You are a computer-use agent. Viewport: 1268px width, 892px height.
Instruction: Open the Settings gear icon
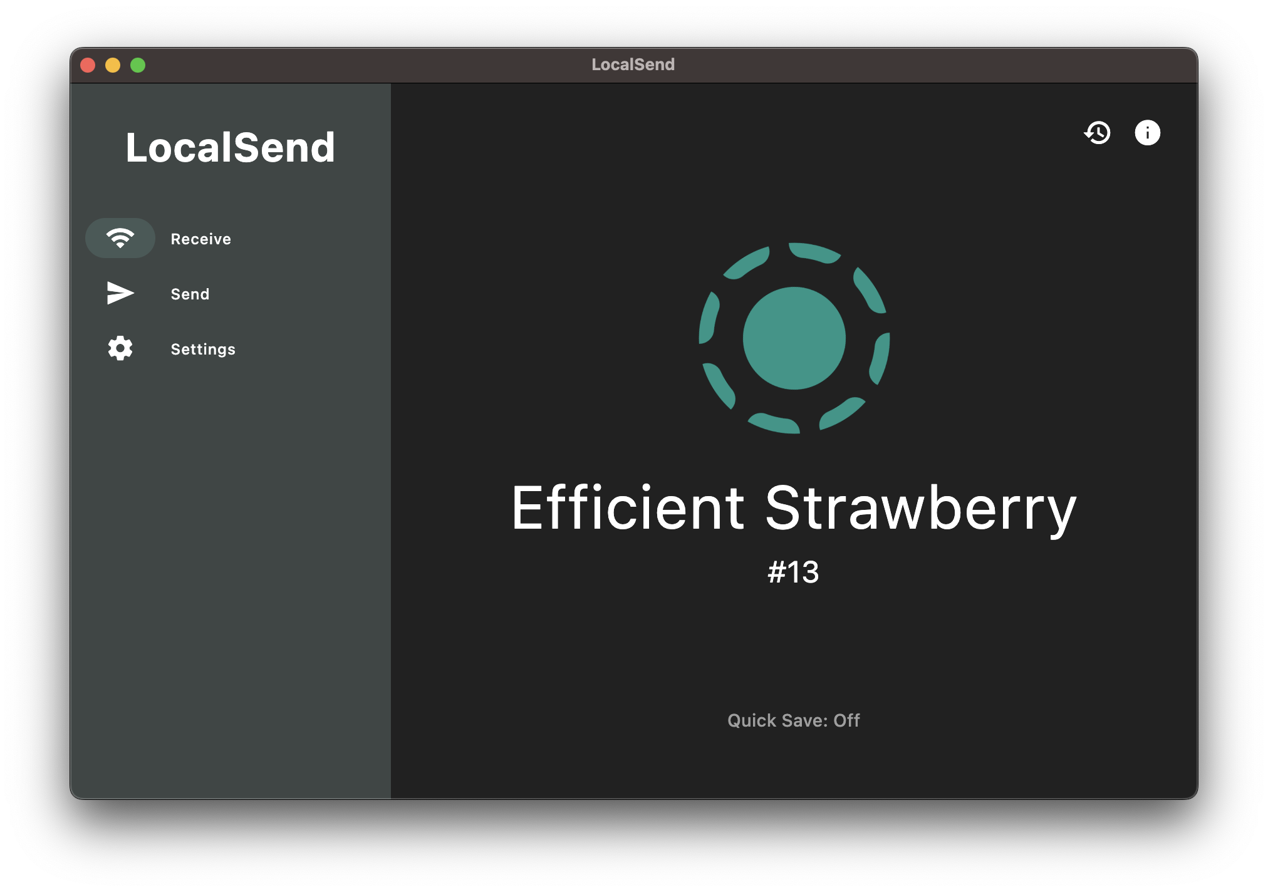pos(120,348)
